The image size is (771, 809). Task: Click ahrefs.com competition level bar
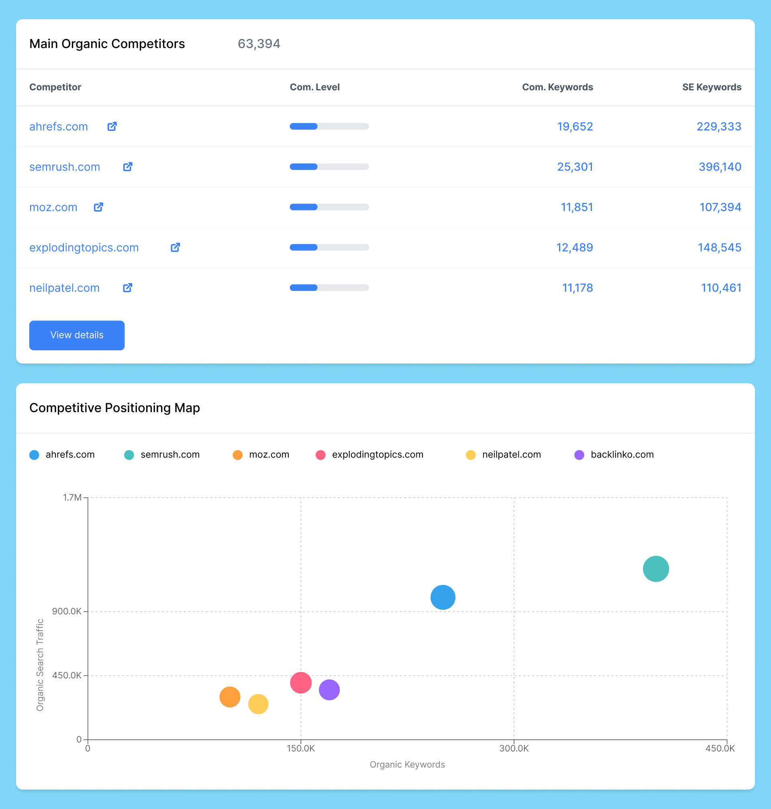[x=329, y=126]
